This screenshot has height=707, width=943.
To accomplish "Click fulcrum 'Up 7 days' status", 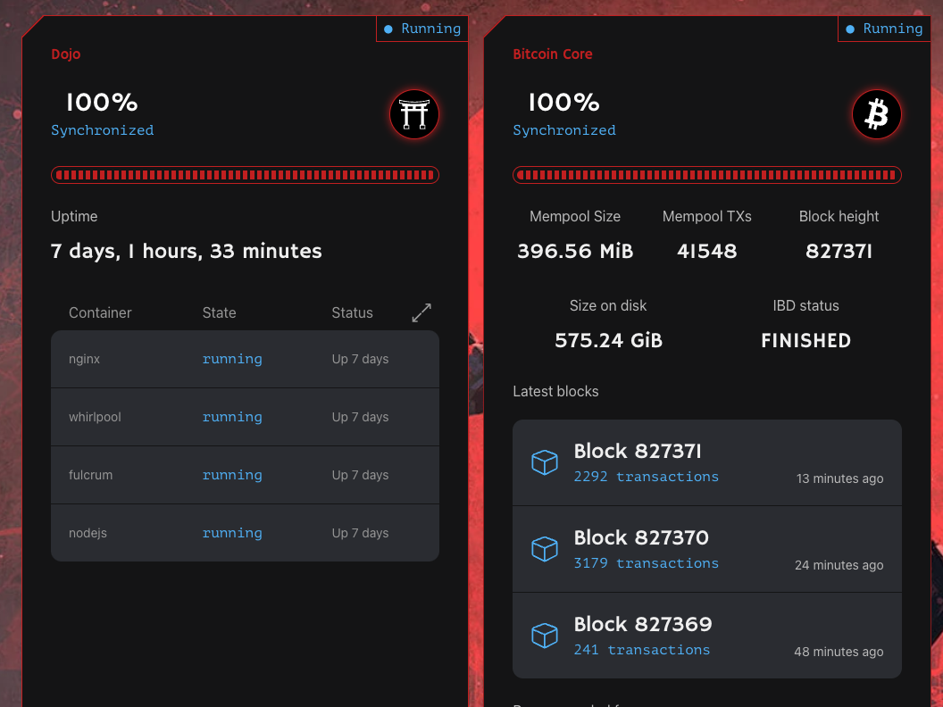I will point(360,475).
